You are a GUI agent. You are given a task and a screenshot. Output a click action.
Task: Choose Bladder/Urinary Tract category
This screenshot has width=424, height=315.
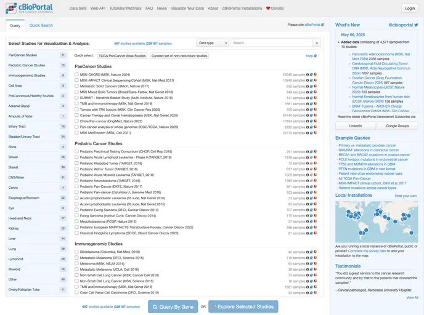pyautogui.click(x=37, y=137)
